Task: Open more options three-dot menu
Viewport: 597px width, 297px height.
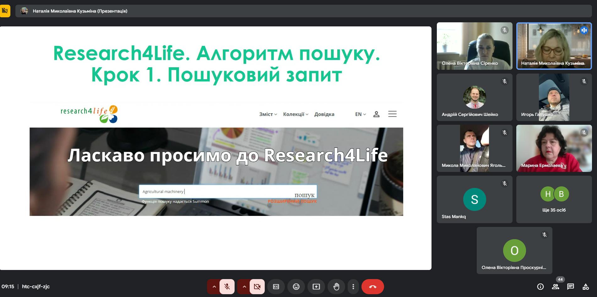Action: click(x=353, y=287)
